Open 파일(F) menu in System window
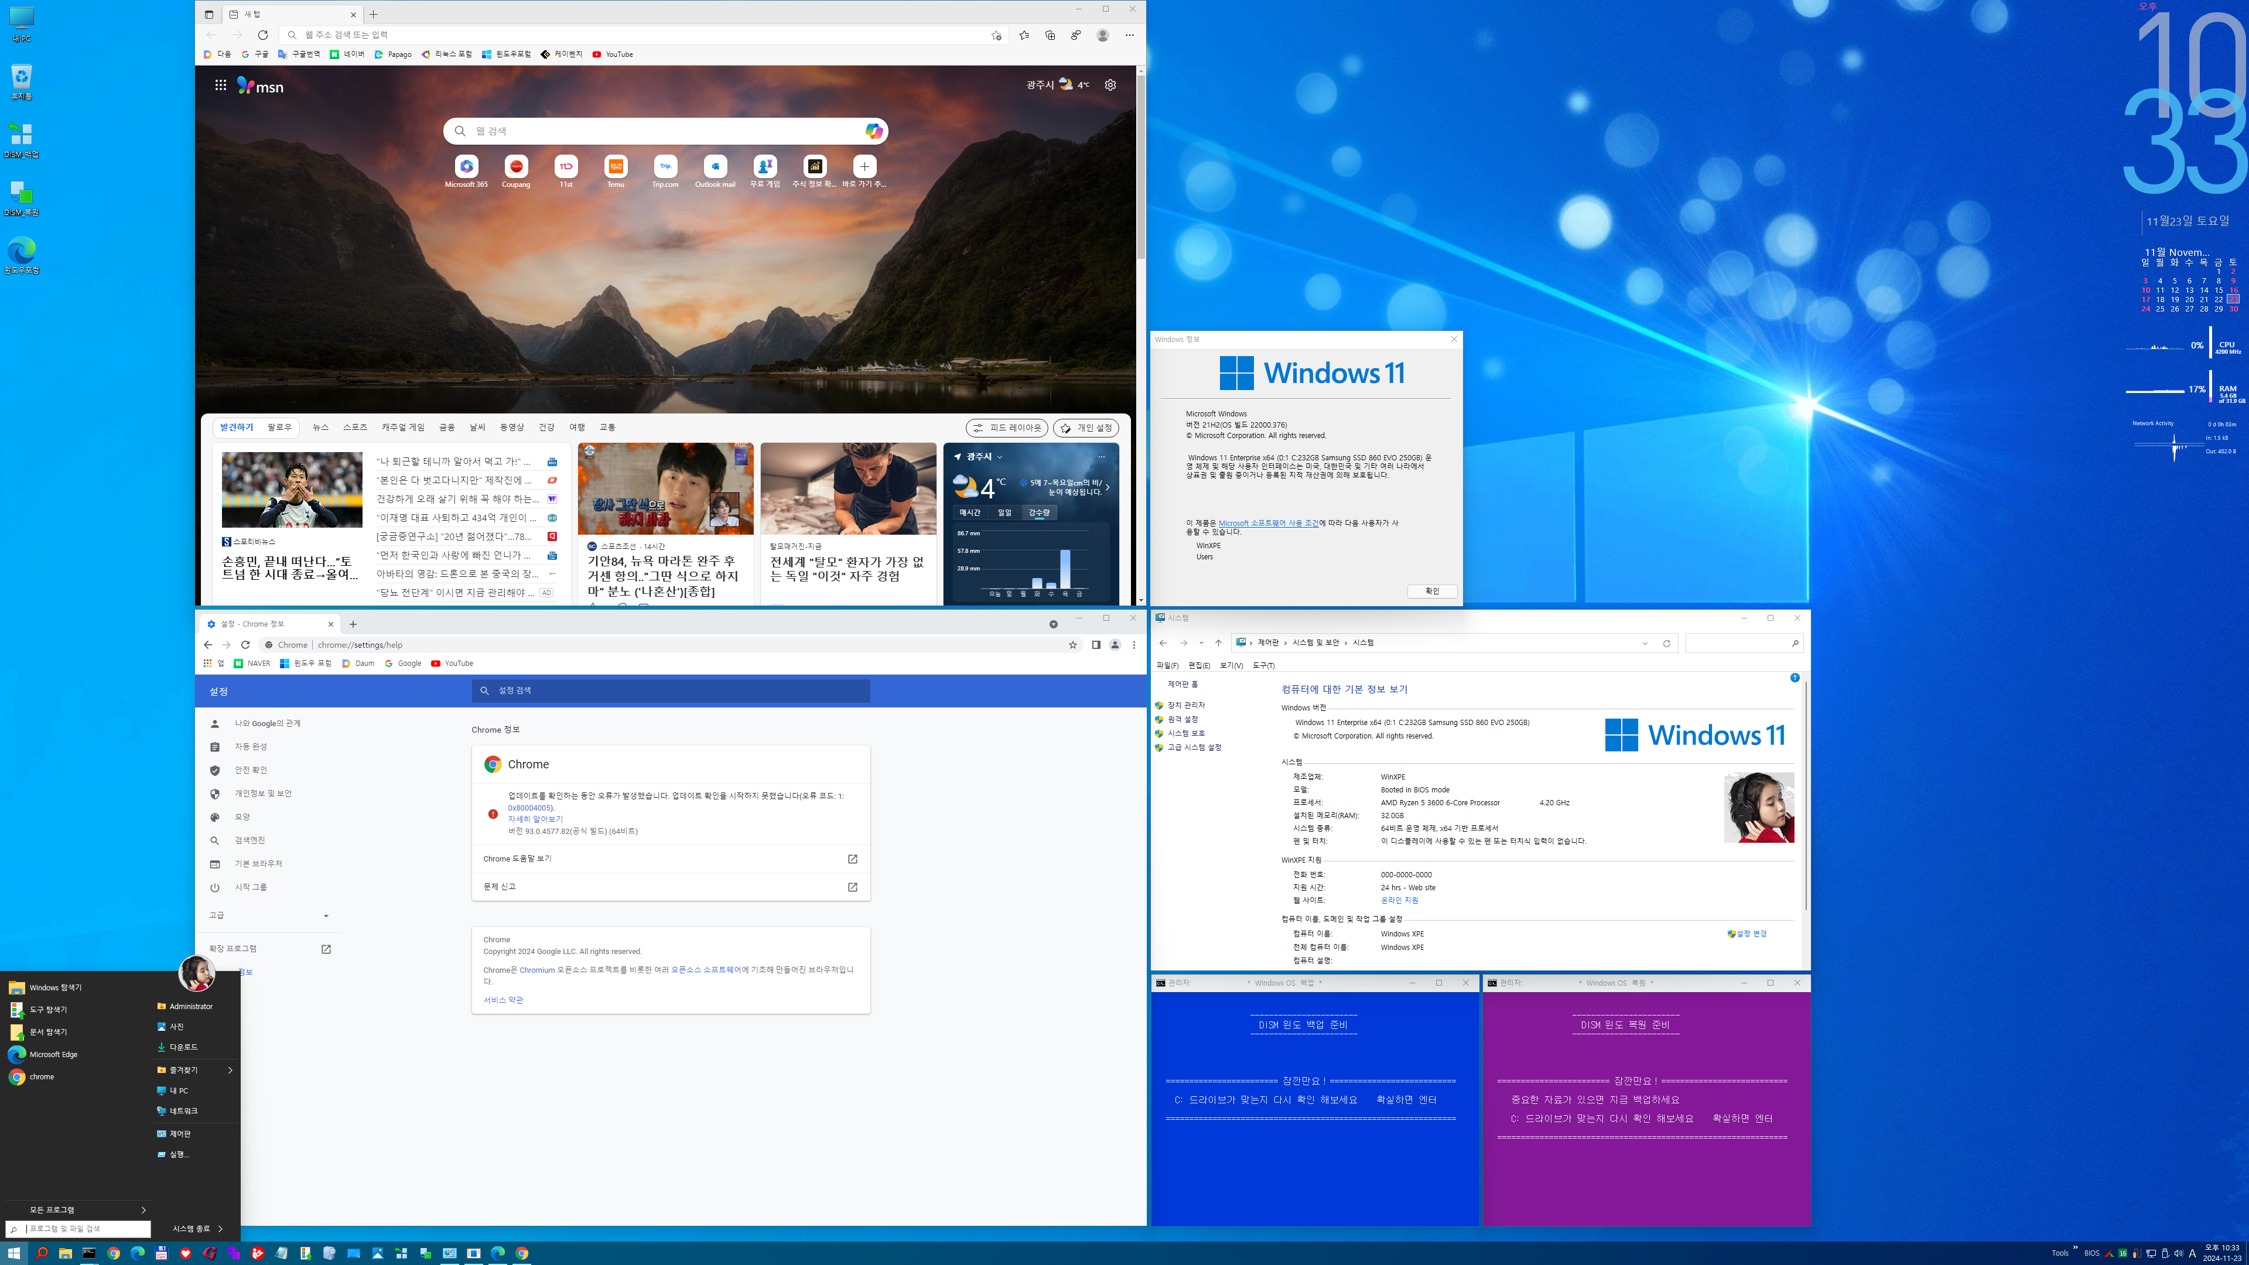Screen dimensions: 2249x1265 [1167, 665]
